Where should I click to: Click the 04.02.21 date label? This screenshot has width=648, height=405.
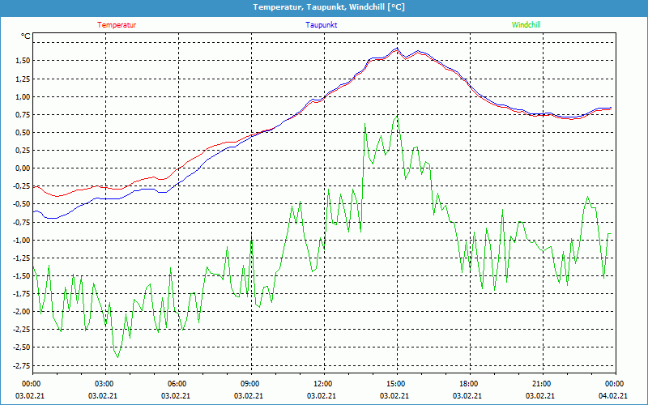pos(614,396)
